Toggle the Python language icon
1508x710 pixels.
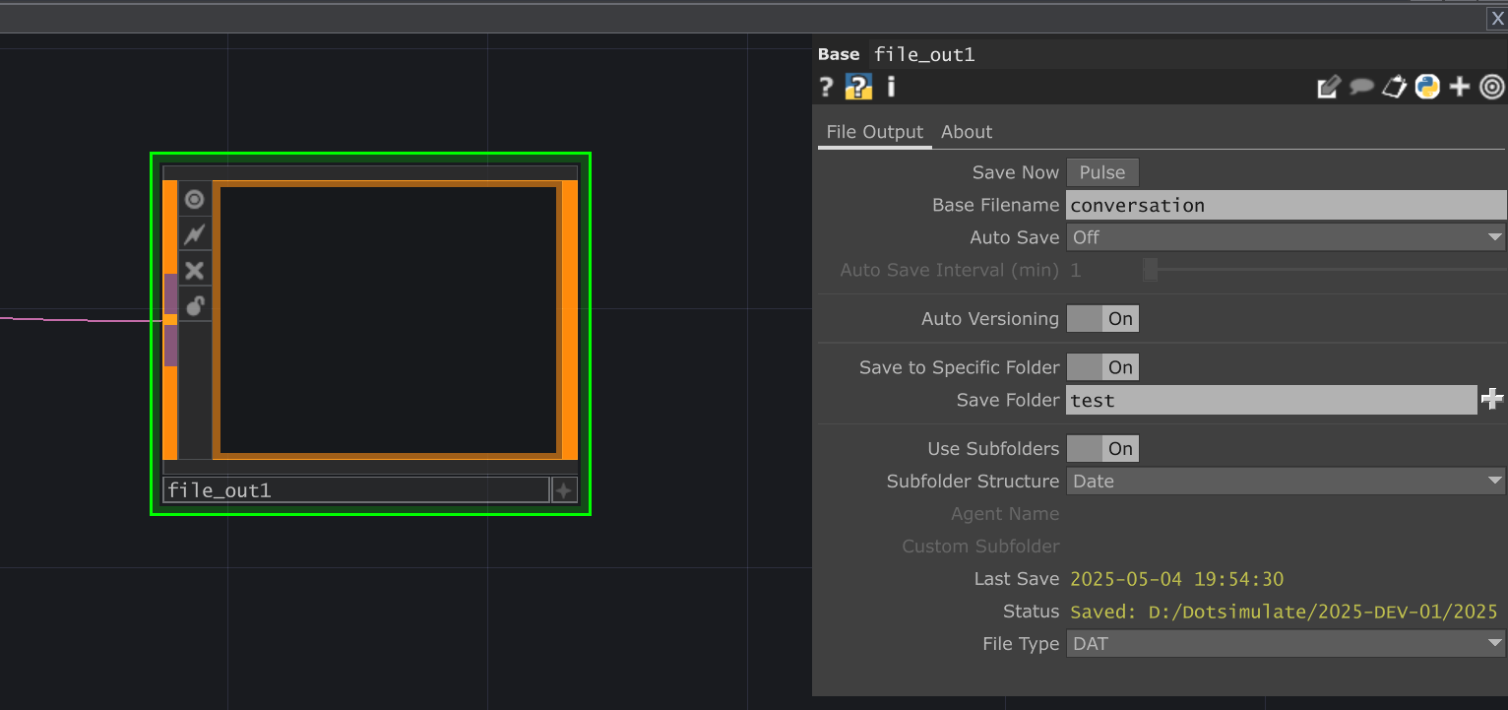[1426, 87]
